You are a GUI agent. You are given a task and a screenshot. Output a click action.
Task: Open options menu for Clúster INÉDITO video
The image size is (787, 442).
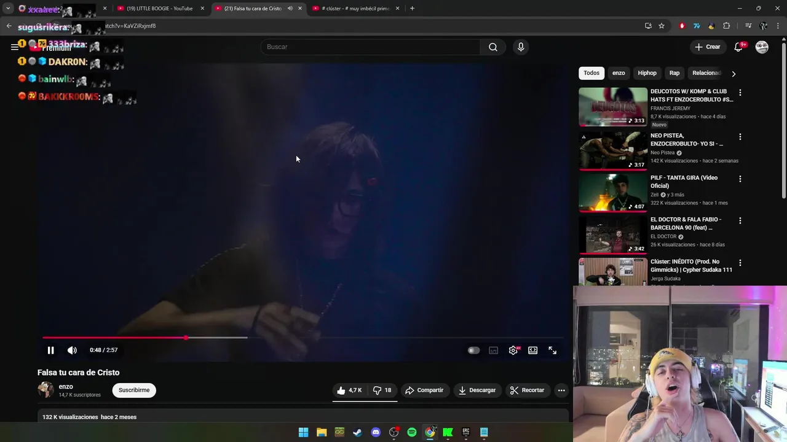click(x=740, y=263)
